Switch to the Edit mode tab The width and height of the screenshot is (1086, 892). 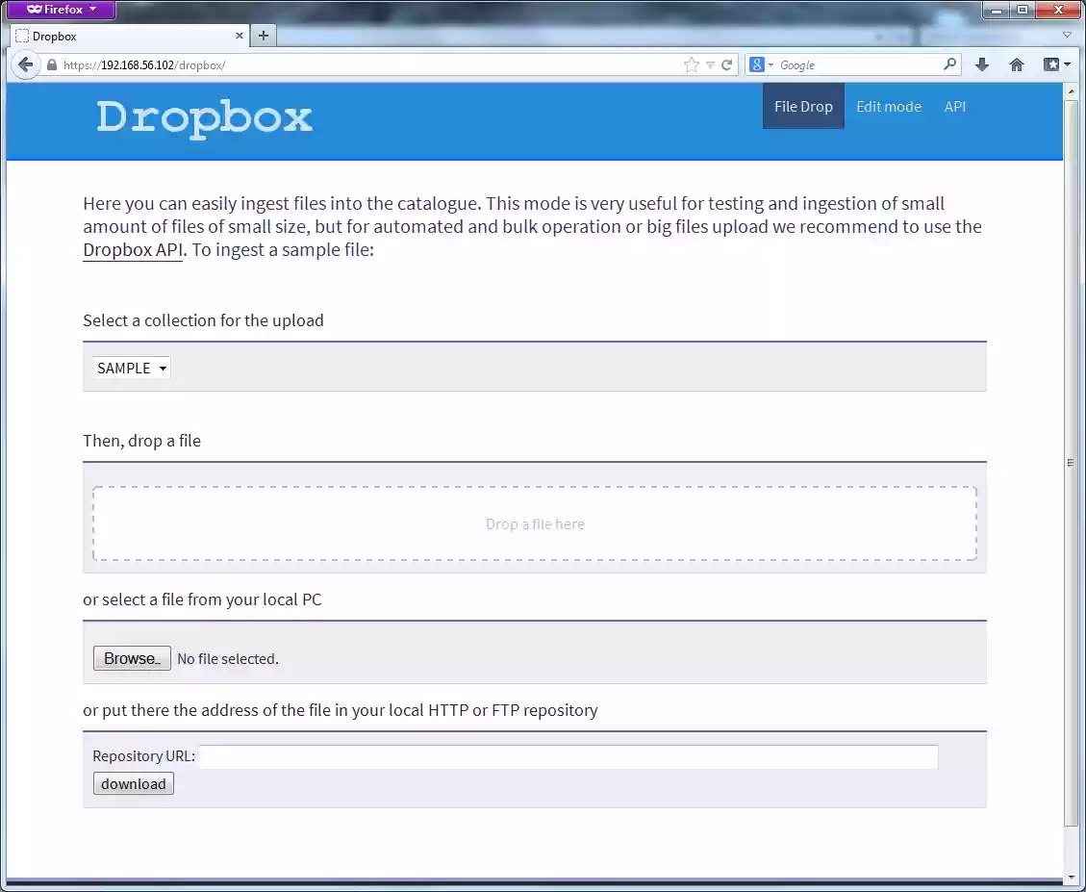click(x=888, y=107)
